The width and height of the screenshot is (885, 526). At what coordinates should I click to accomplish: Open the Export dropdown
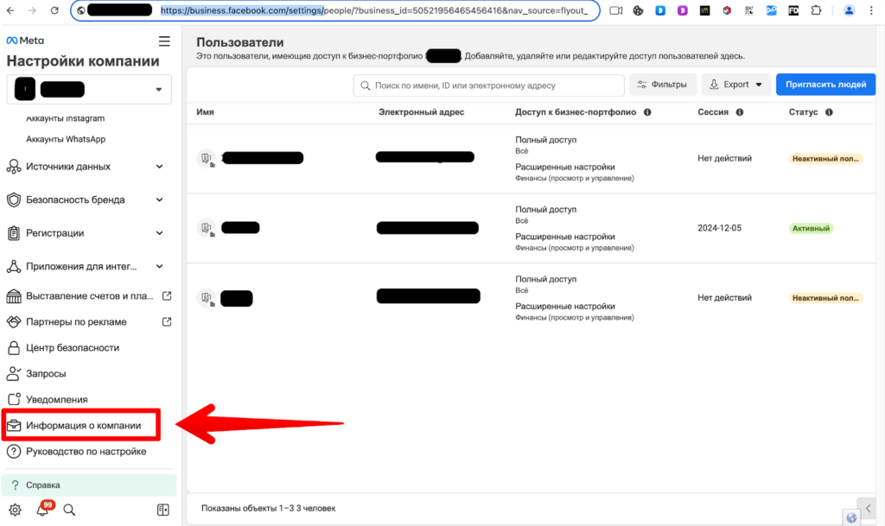point(735,84)
